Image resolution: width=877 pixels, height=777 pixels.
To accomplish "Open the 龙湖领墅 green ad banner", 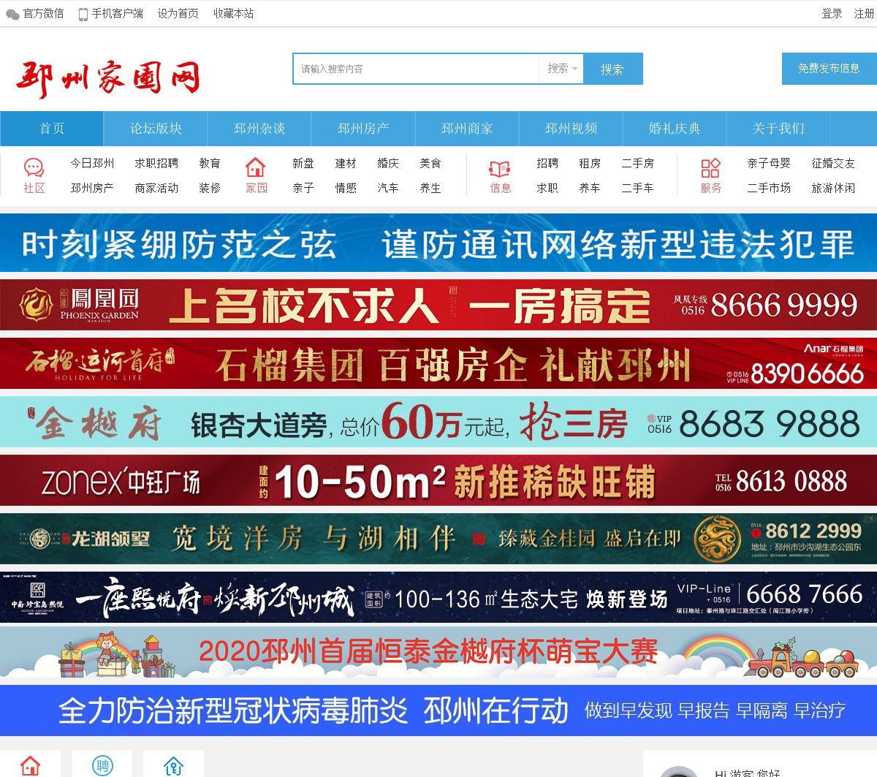I will pyautogui.click(x=438, y=539).
